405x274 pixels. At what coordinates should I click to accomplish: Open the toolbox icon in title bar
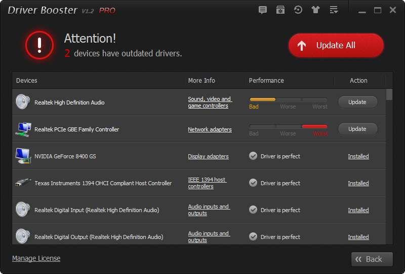click(280, 10)
